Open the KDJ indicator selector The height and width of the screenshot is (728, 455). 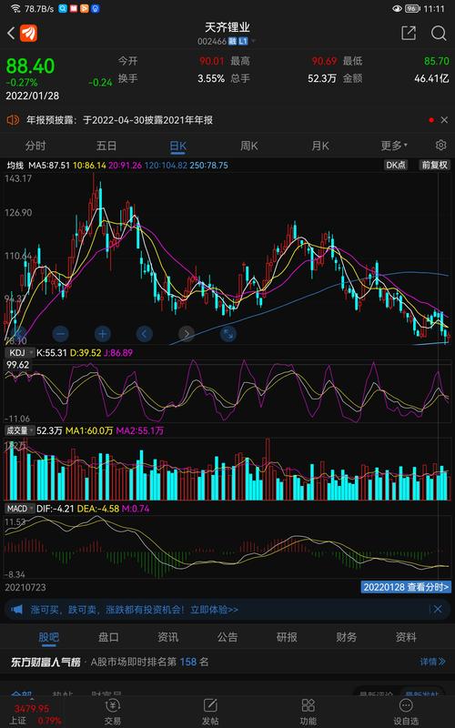[20, 353]
